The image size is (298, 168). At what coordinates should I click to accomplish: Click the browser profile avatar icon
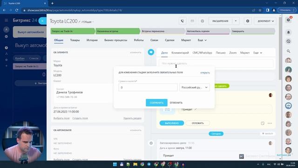(x=274, y=10)
